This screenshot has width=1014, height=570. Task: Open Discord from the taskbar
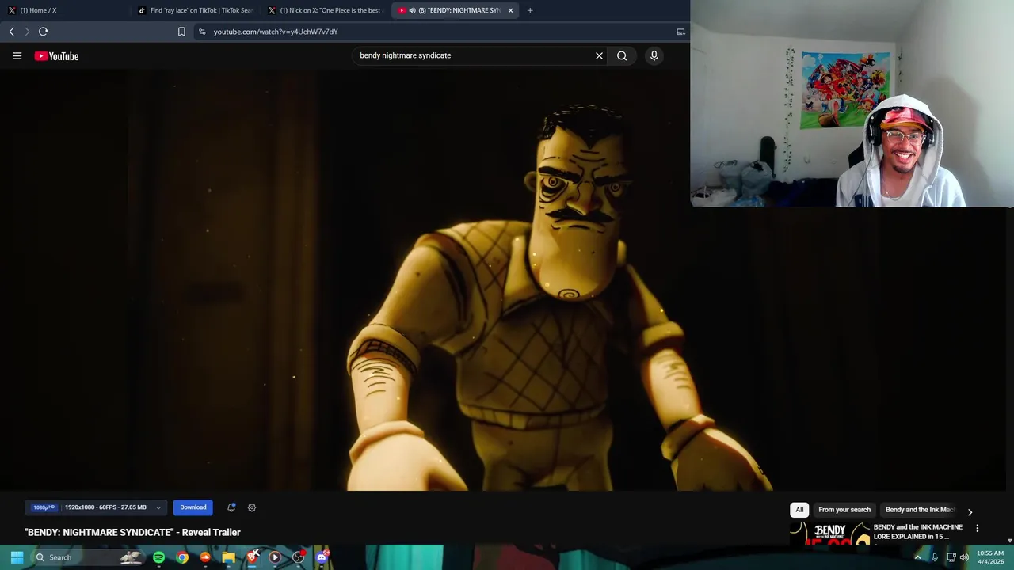pos(322,557)
